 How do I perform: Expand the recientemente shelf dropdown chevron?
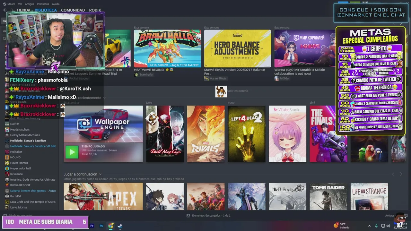pyautogui.click(x=104, y=98)
